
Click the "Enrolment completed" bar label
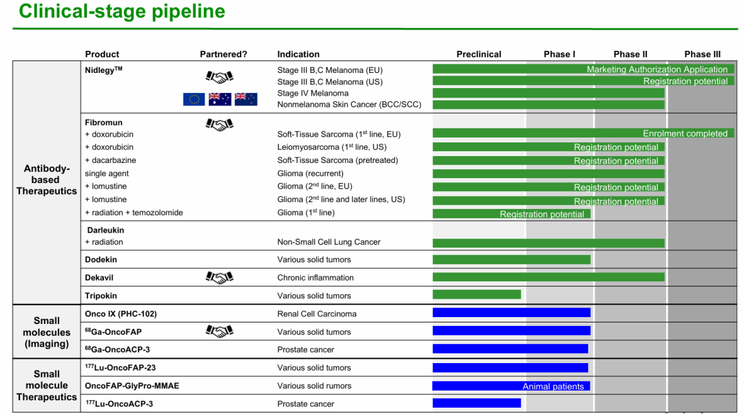coord(685,133)
